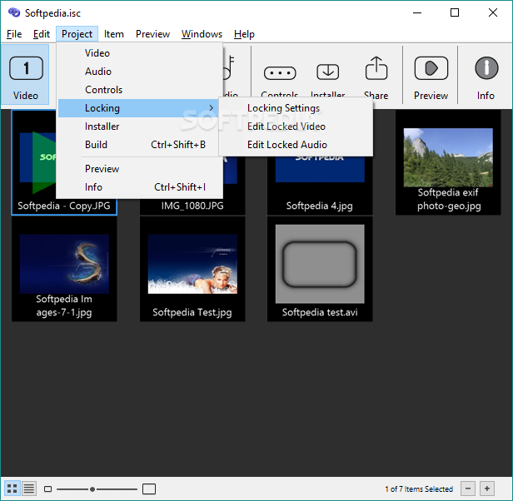Close the Softpedia.isc window
The image size is (513, 501).
pos(493,12)
